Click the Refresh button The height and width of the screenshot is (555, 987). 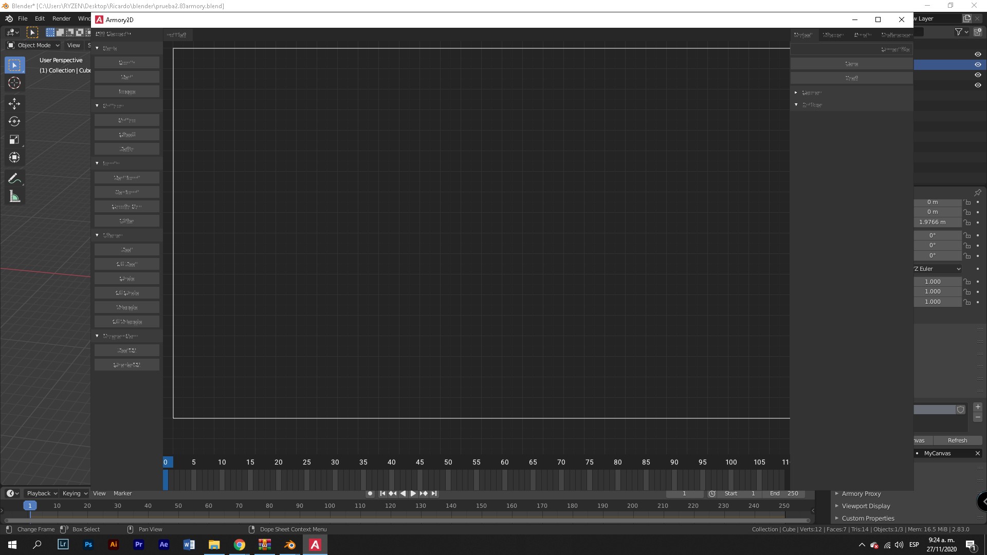[957, 440]
